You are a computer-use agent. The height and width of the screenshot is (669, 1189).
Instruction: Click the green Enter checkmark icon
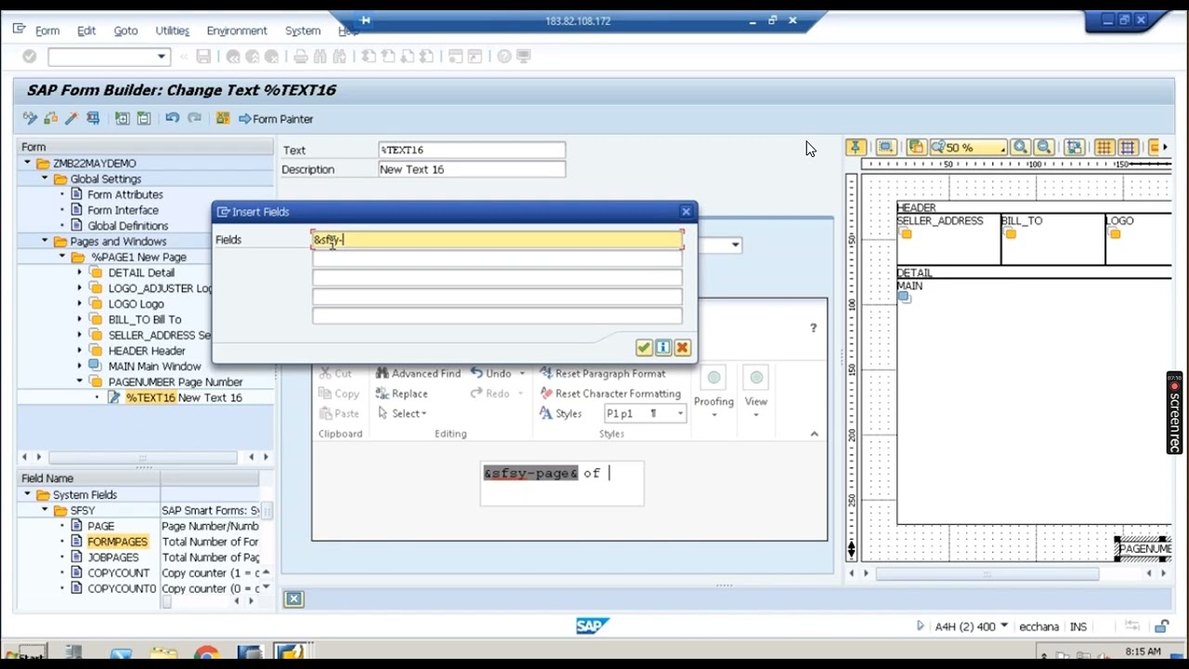pyautogui.click(x=30, y=57)
